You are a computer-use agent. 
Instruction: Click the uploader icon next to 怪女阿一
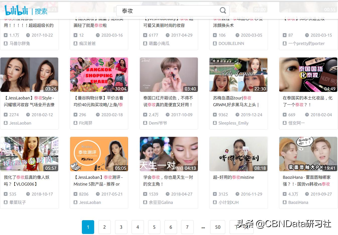pos(284,123)
